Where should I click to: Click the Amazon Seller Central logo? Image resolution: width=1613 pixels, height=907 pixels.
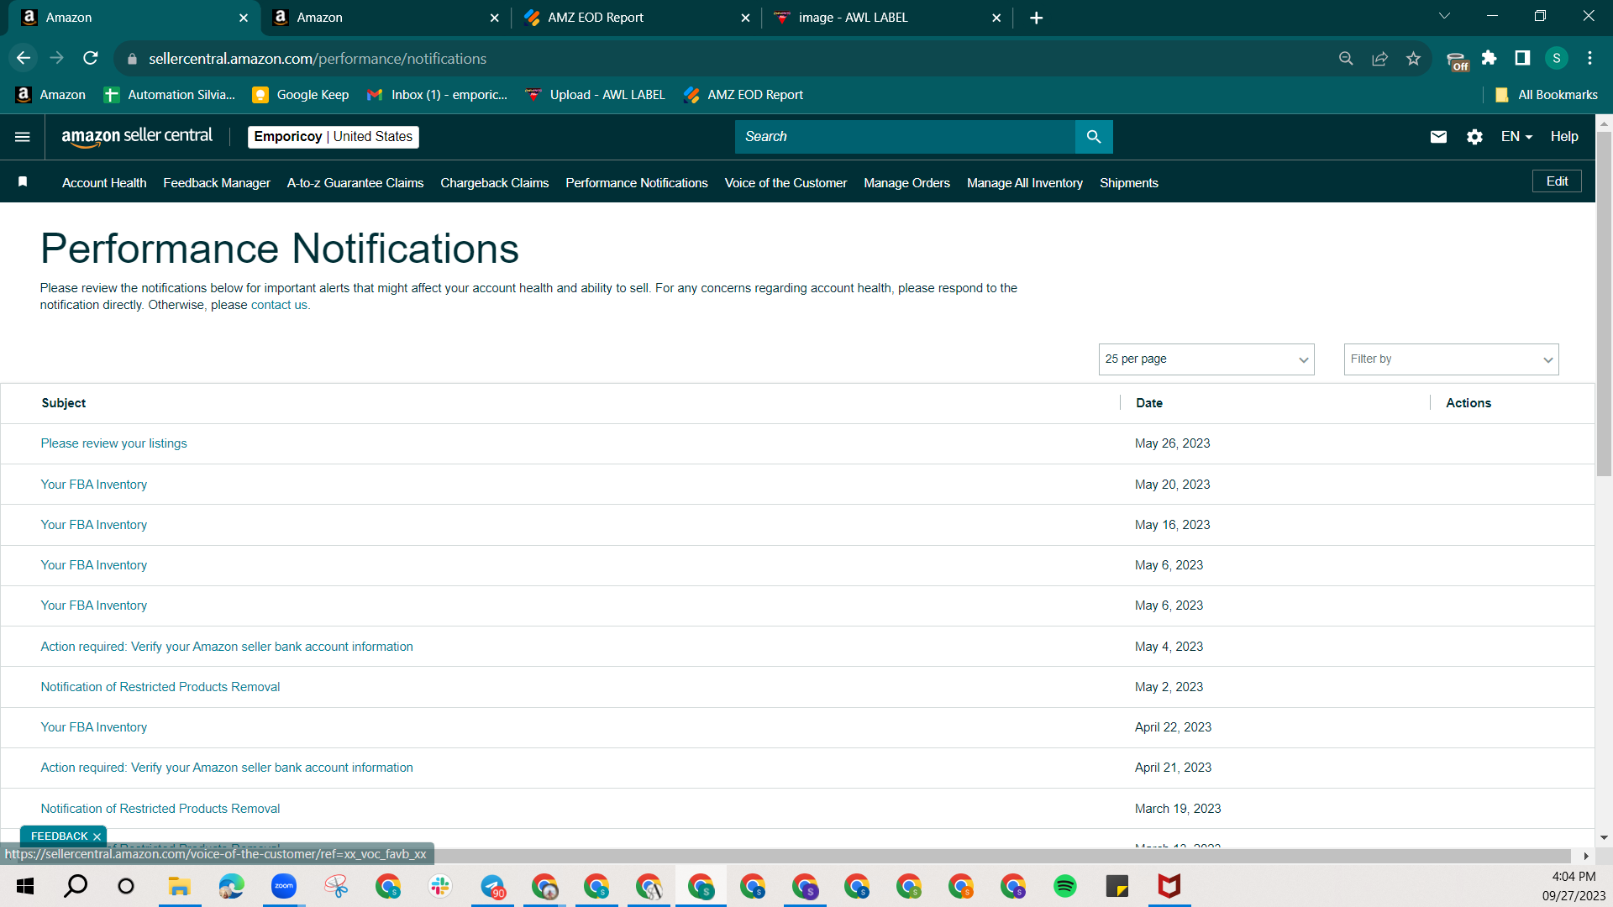tap(137, 137)
